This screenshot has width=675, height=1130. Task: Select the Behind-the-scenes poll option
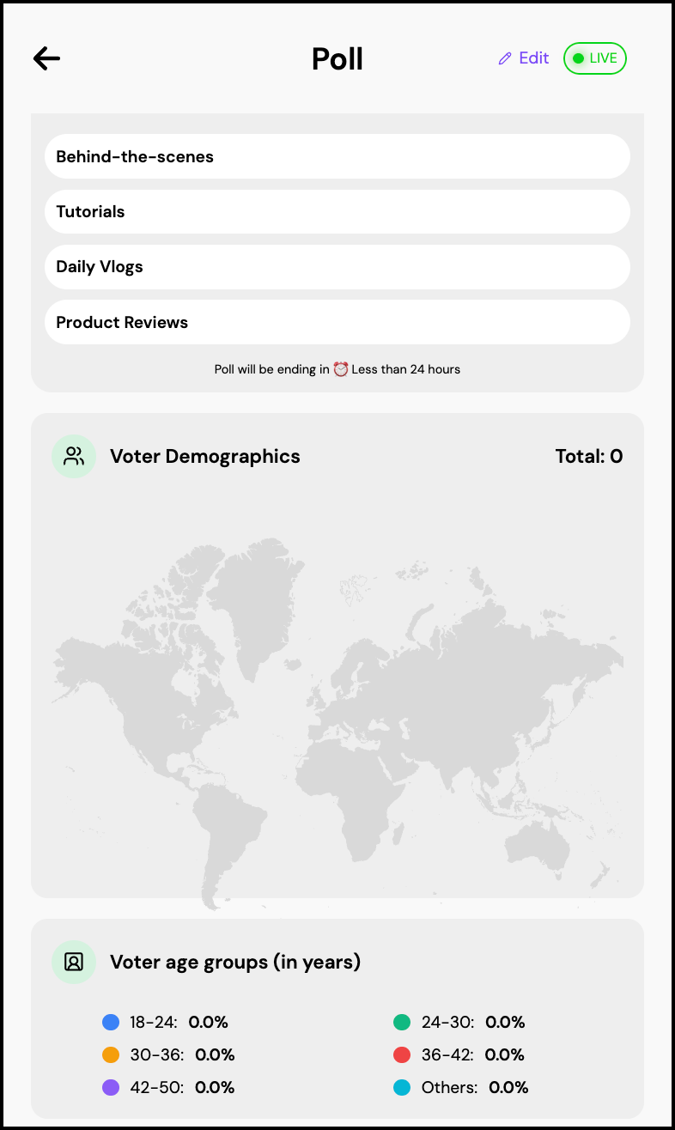[337, 156]
